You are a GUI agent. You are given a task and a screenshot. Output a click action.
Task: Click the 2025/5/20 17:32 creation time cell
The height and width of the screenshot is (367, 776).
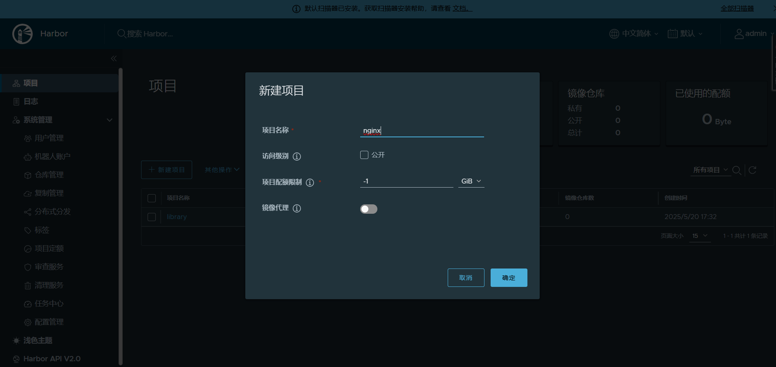point(690,217)
